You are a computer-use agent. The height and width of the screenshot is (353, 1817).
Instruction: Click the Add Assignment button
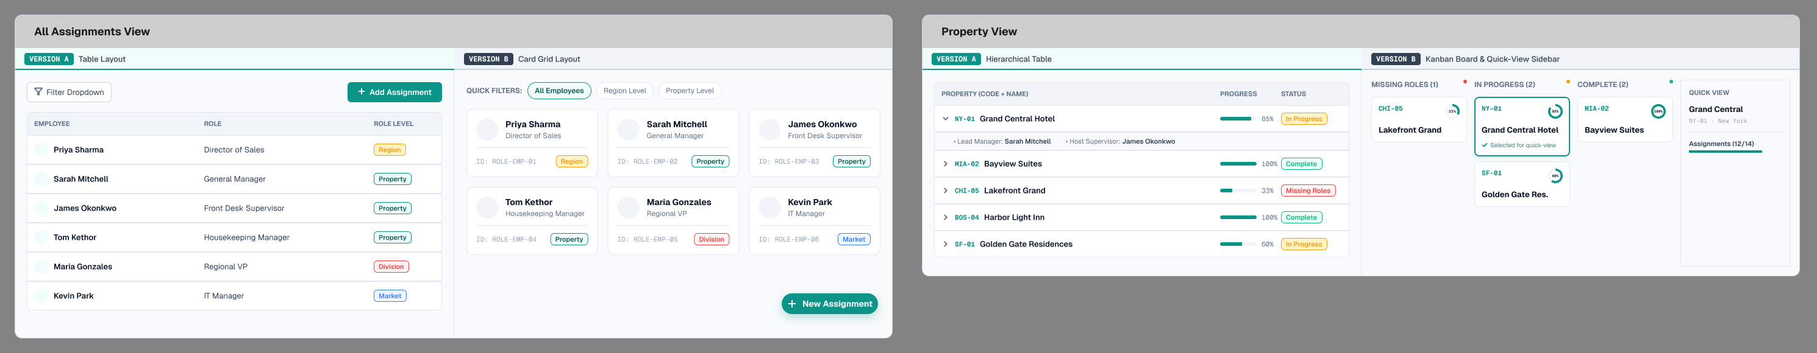(x=394, y=93)
